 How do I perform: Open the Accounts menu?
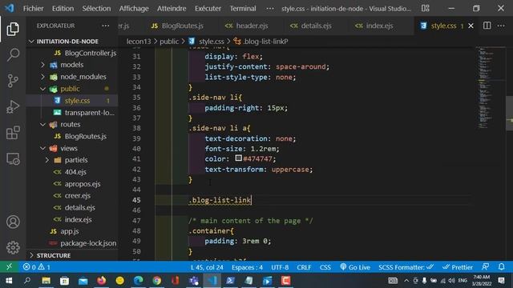(x=13, y=222)
